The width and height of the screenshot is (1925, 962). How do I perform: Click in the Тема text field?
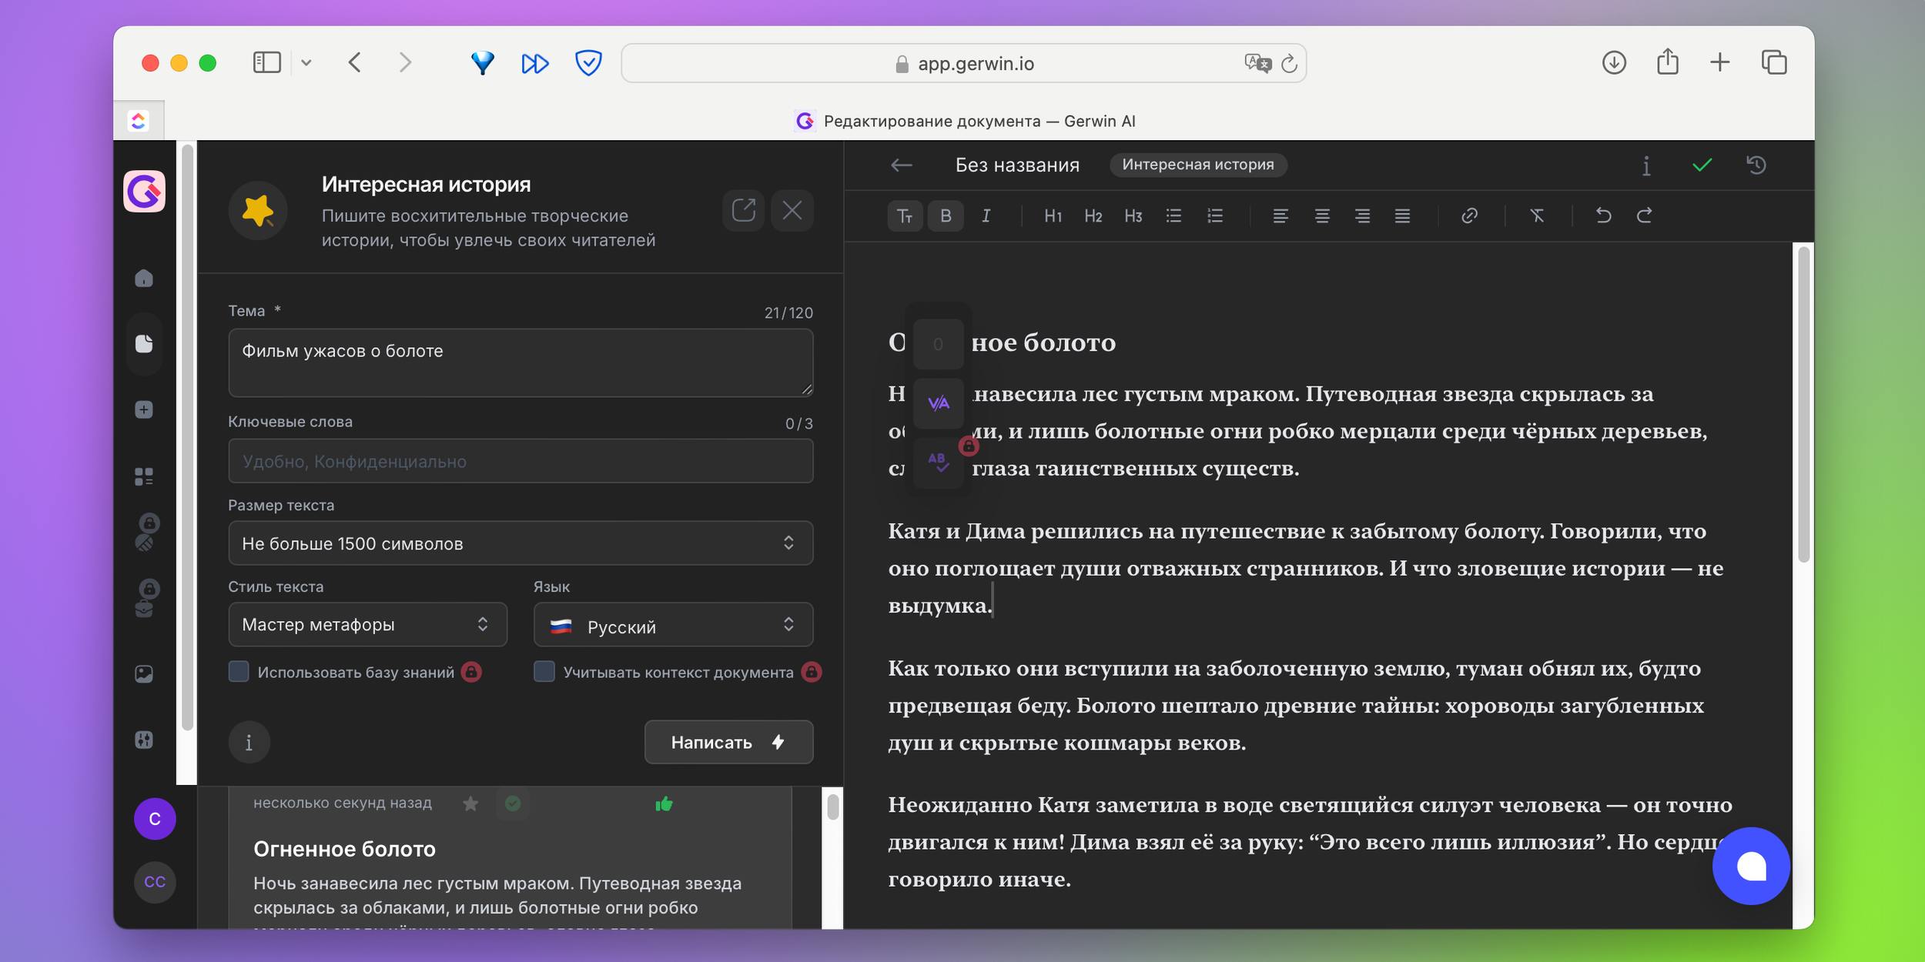[521, 362]
